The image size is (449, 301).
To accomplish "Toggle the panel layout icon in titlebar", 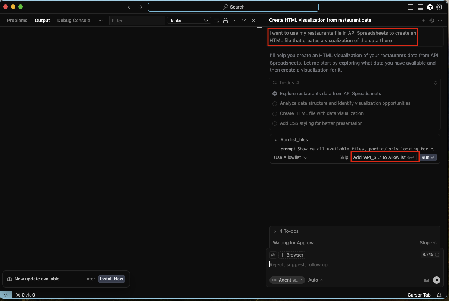I will (x=421, y=7).
